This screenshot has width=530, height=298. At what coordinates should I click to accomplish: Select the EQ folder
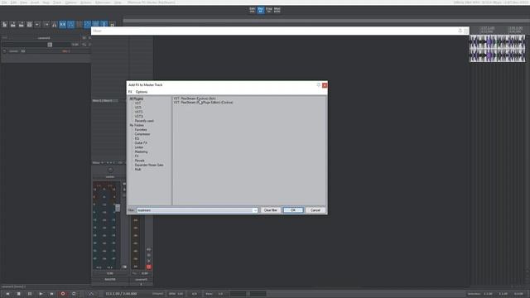pos(137,138)
